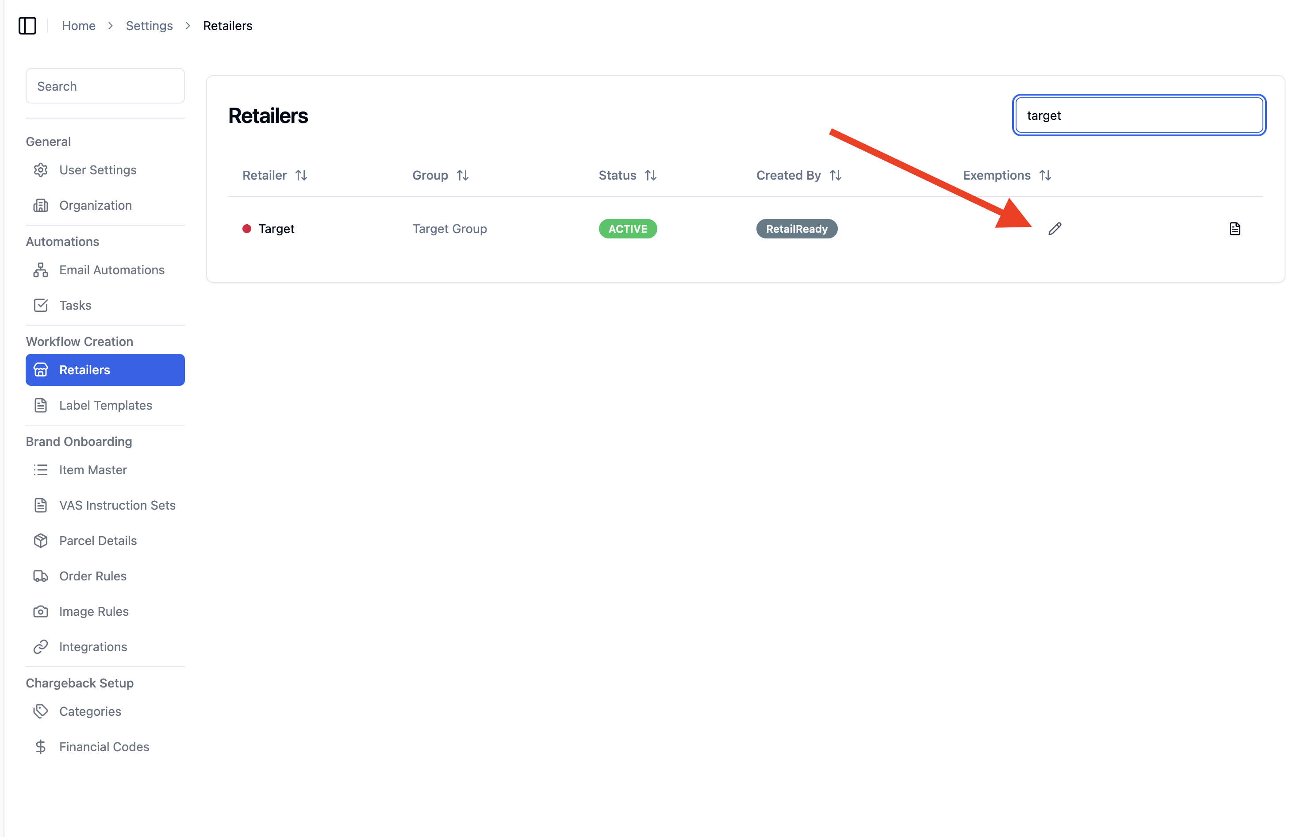Navigate to Financial Codes

(x=105, y=747)
